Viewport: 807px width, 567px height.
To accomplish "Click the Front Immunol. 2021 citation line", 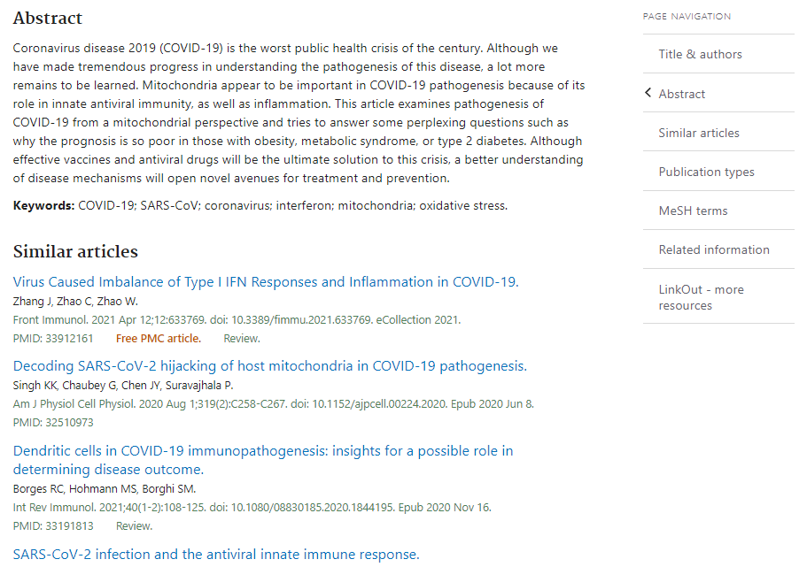I will pos(237,319).
